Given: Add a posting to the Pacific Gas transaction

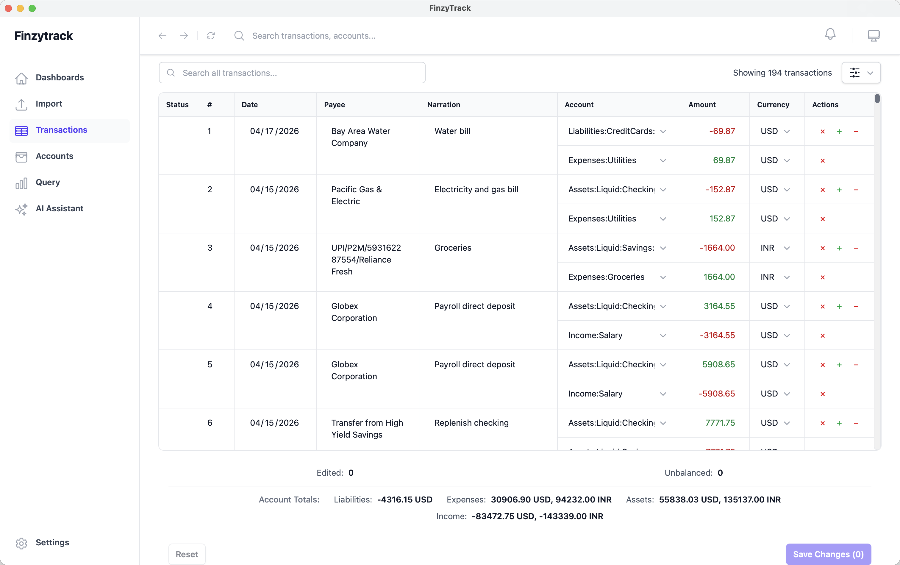Looking at the screenshot, I should point(839,190).
